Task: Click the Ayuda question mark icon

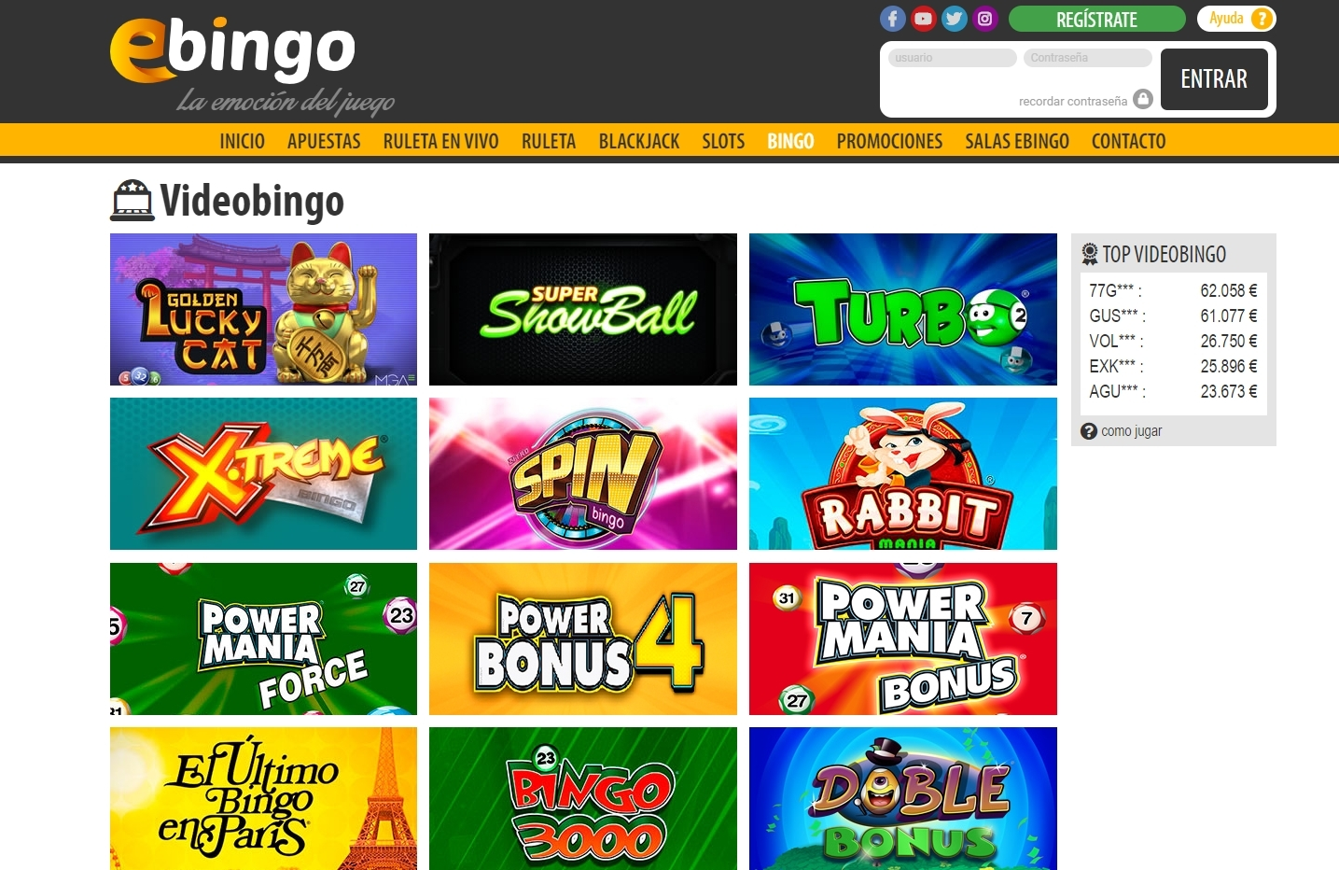Action: tap(1261, 19)
